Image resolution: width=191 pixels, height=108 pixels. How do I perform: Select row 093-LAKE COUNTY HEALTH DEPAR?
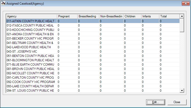[x=93, y=86]
